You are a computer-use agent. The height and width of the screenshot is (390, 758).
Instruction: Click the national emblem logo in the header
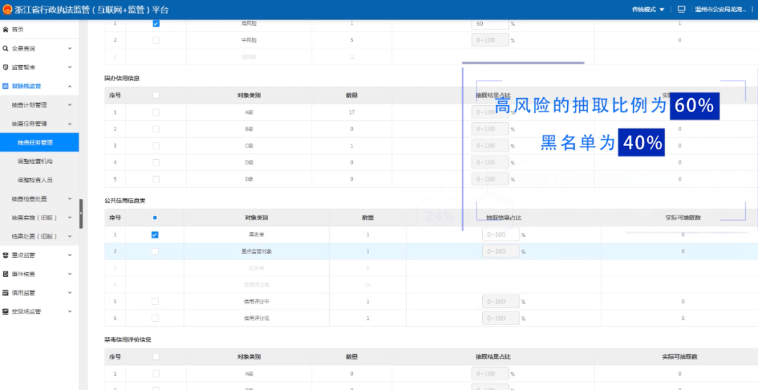click(x=7, y=10)
